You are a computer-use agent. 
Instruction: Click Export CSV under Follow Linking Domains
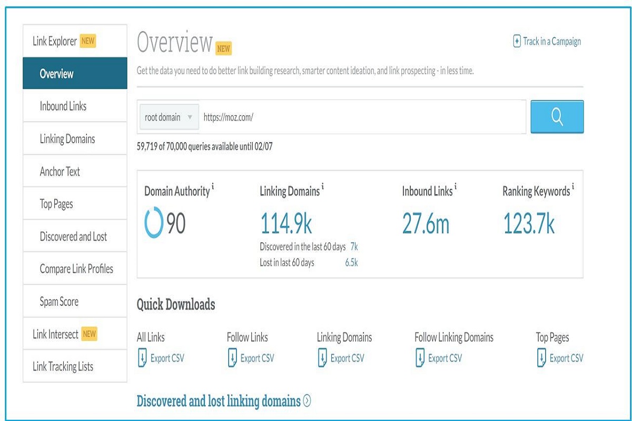coord(445,358)
